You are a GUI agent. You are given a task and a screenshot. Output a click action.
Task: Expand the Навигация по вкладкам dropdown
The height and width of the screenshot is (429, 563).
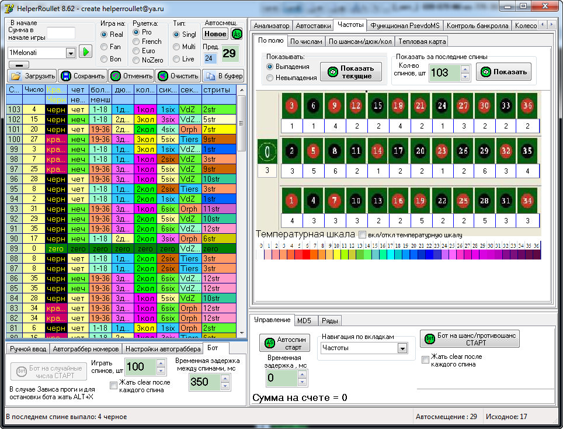[402, 348]
